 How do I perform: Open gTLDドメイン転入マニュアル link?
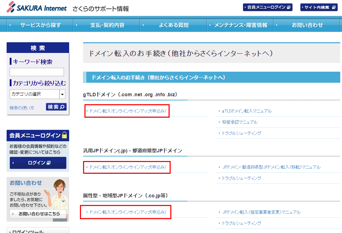tap(247, 111)
